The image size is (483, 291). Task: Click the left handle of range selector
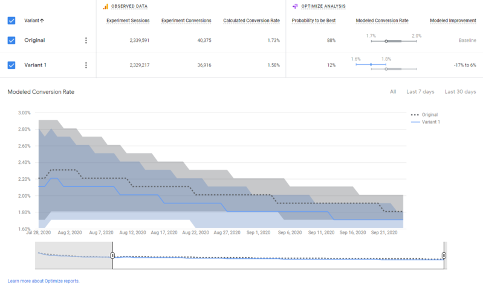point(112,256)
